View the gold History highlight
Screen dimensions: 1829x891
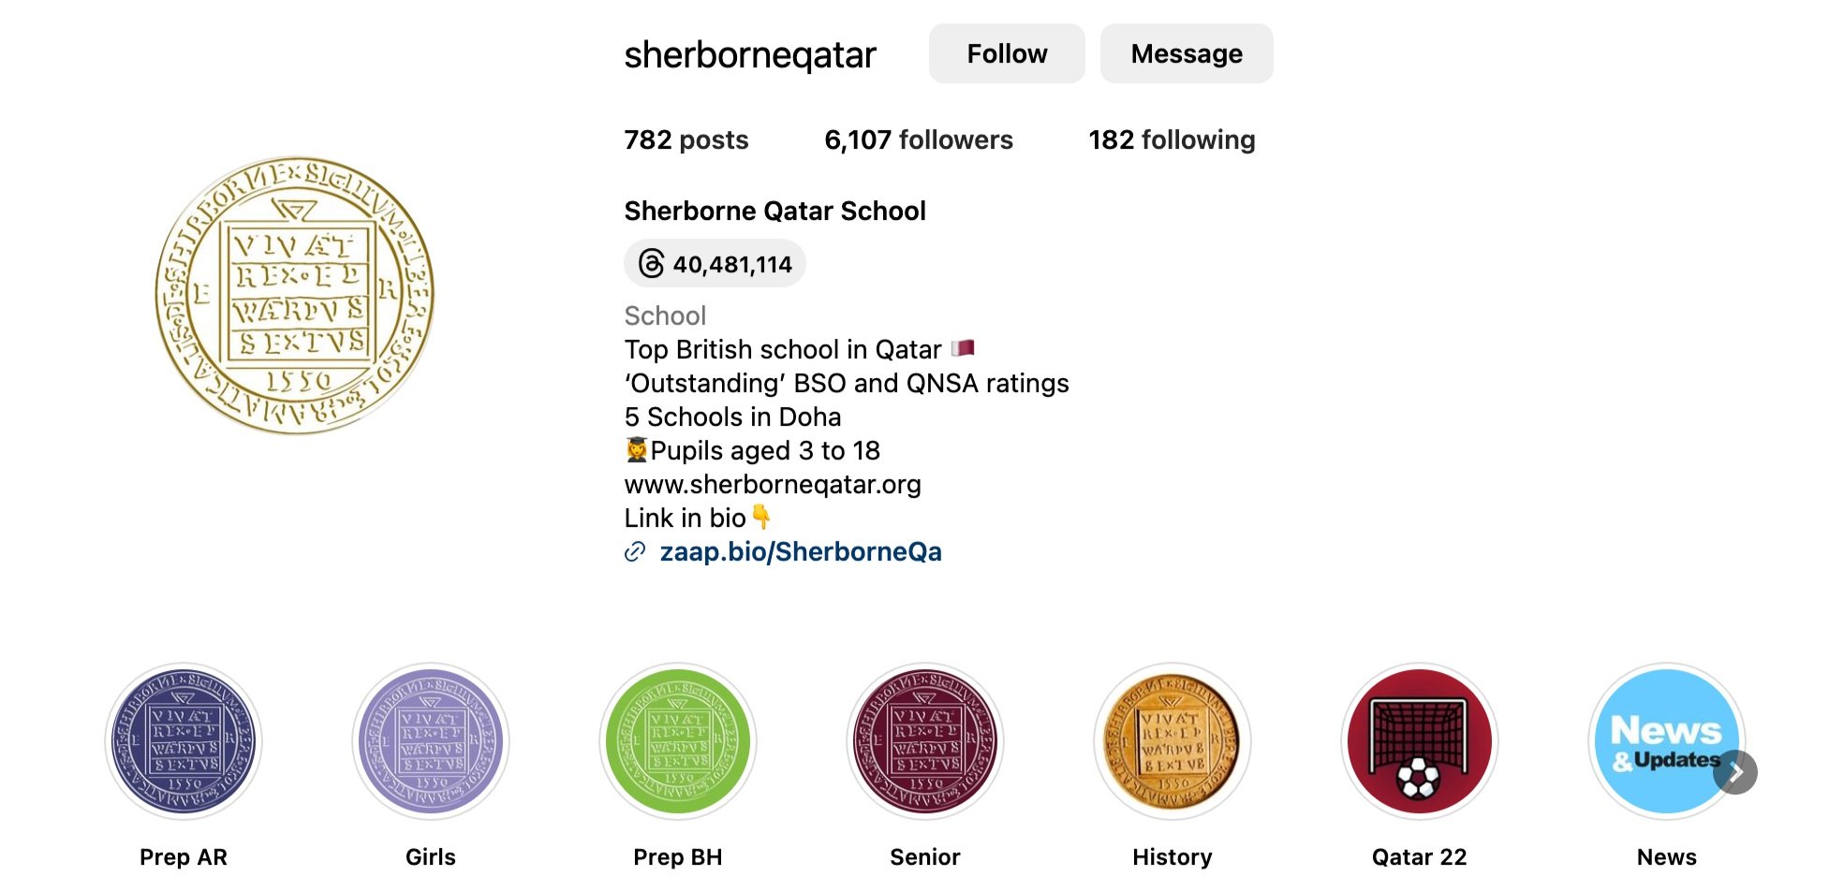click(x=1173, y=741)
